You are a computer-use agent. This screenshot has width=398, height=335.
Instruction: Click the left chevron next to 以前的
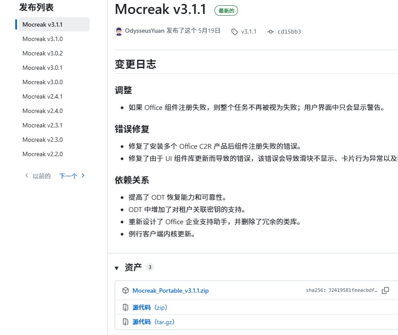pos(27,175)
